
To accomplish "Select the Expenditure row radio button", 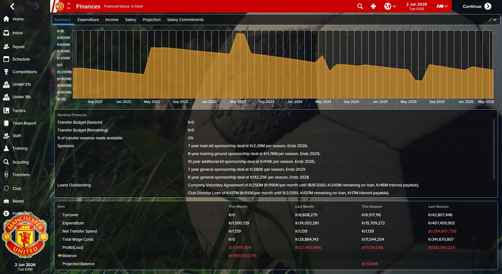I will tap(60, 223).
